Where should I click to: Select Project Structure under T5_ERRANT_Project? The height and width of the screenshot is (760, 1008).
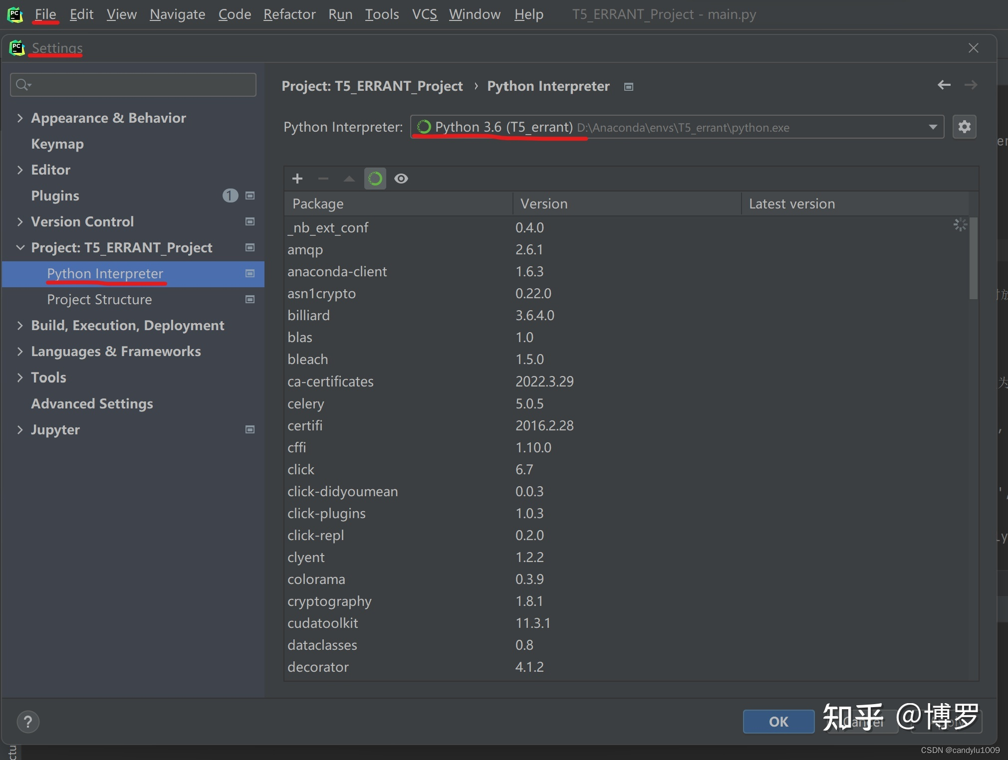click(x=98, y=299)
